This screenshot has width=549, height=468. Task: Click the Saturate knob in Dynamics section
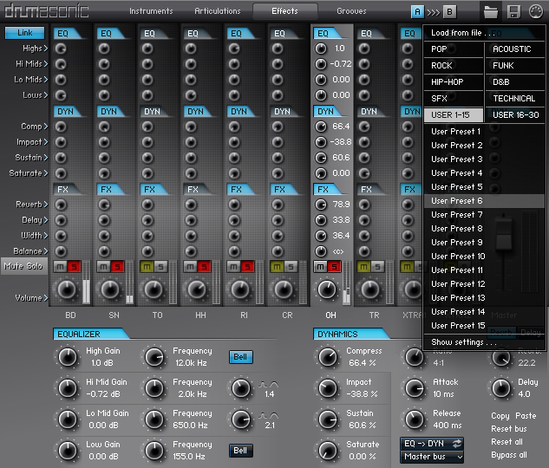coord(328,450)
